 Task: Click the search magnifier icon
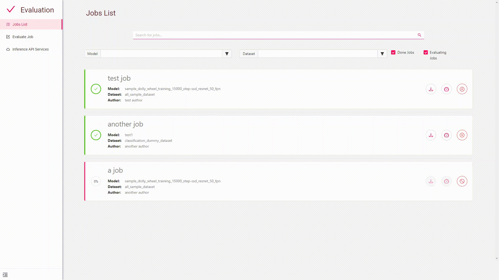pos(419,35)
